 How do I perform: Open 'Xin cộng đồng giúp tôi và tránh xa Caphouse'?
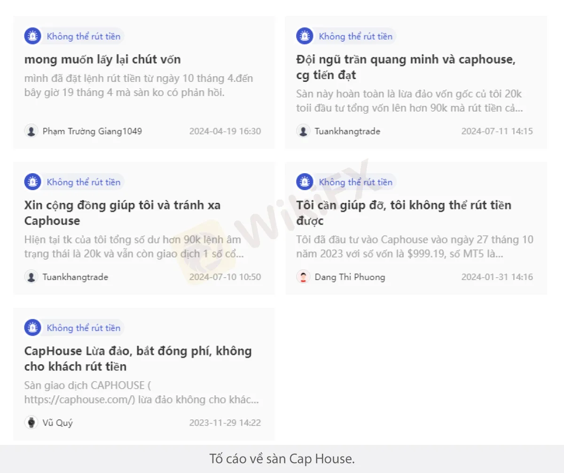122,213
